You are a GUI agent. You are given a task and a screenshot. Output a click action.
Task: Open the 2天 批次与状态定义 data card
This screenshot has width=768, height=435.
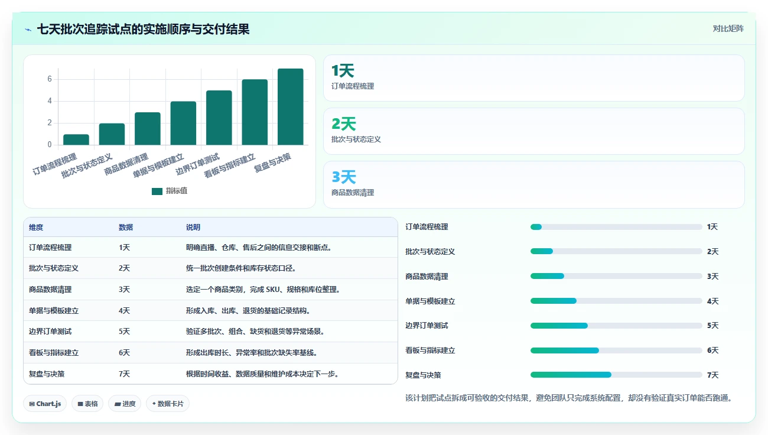point(534,131)
